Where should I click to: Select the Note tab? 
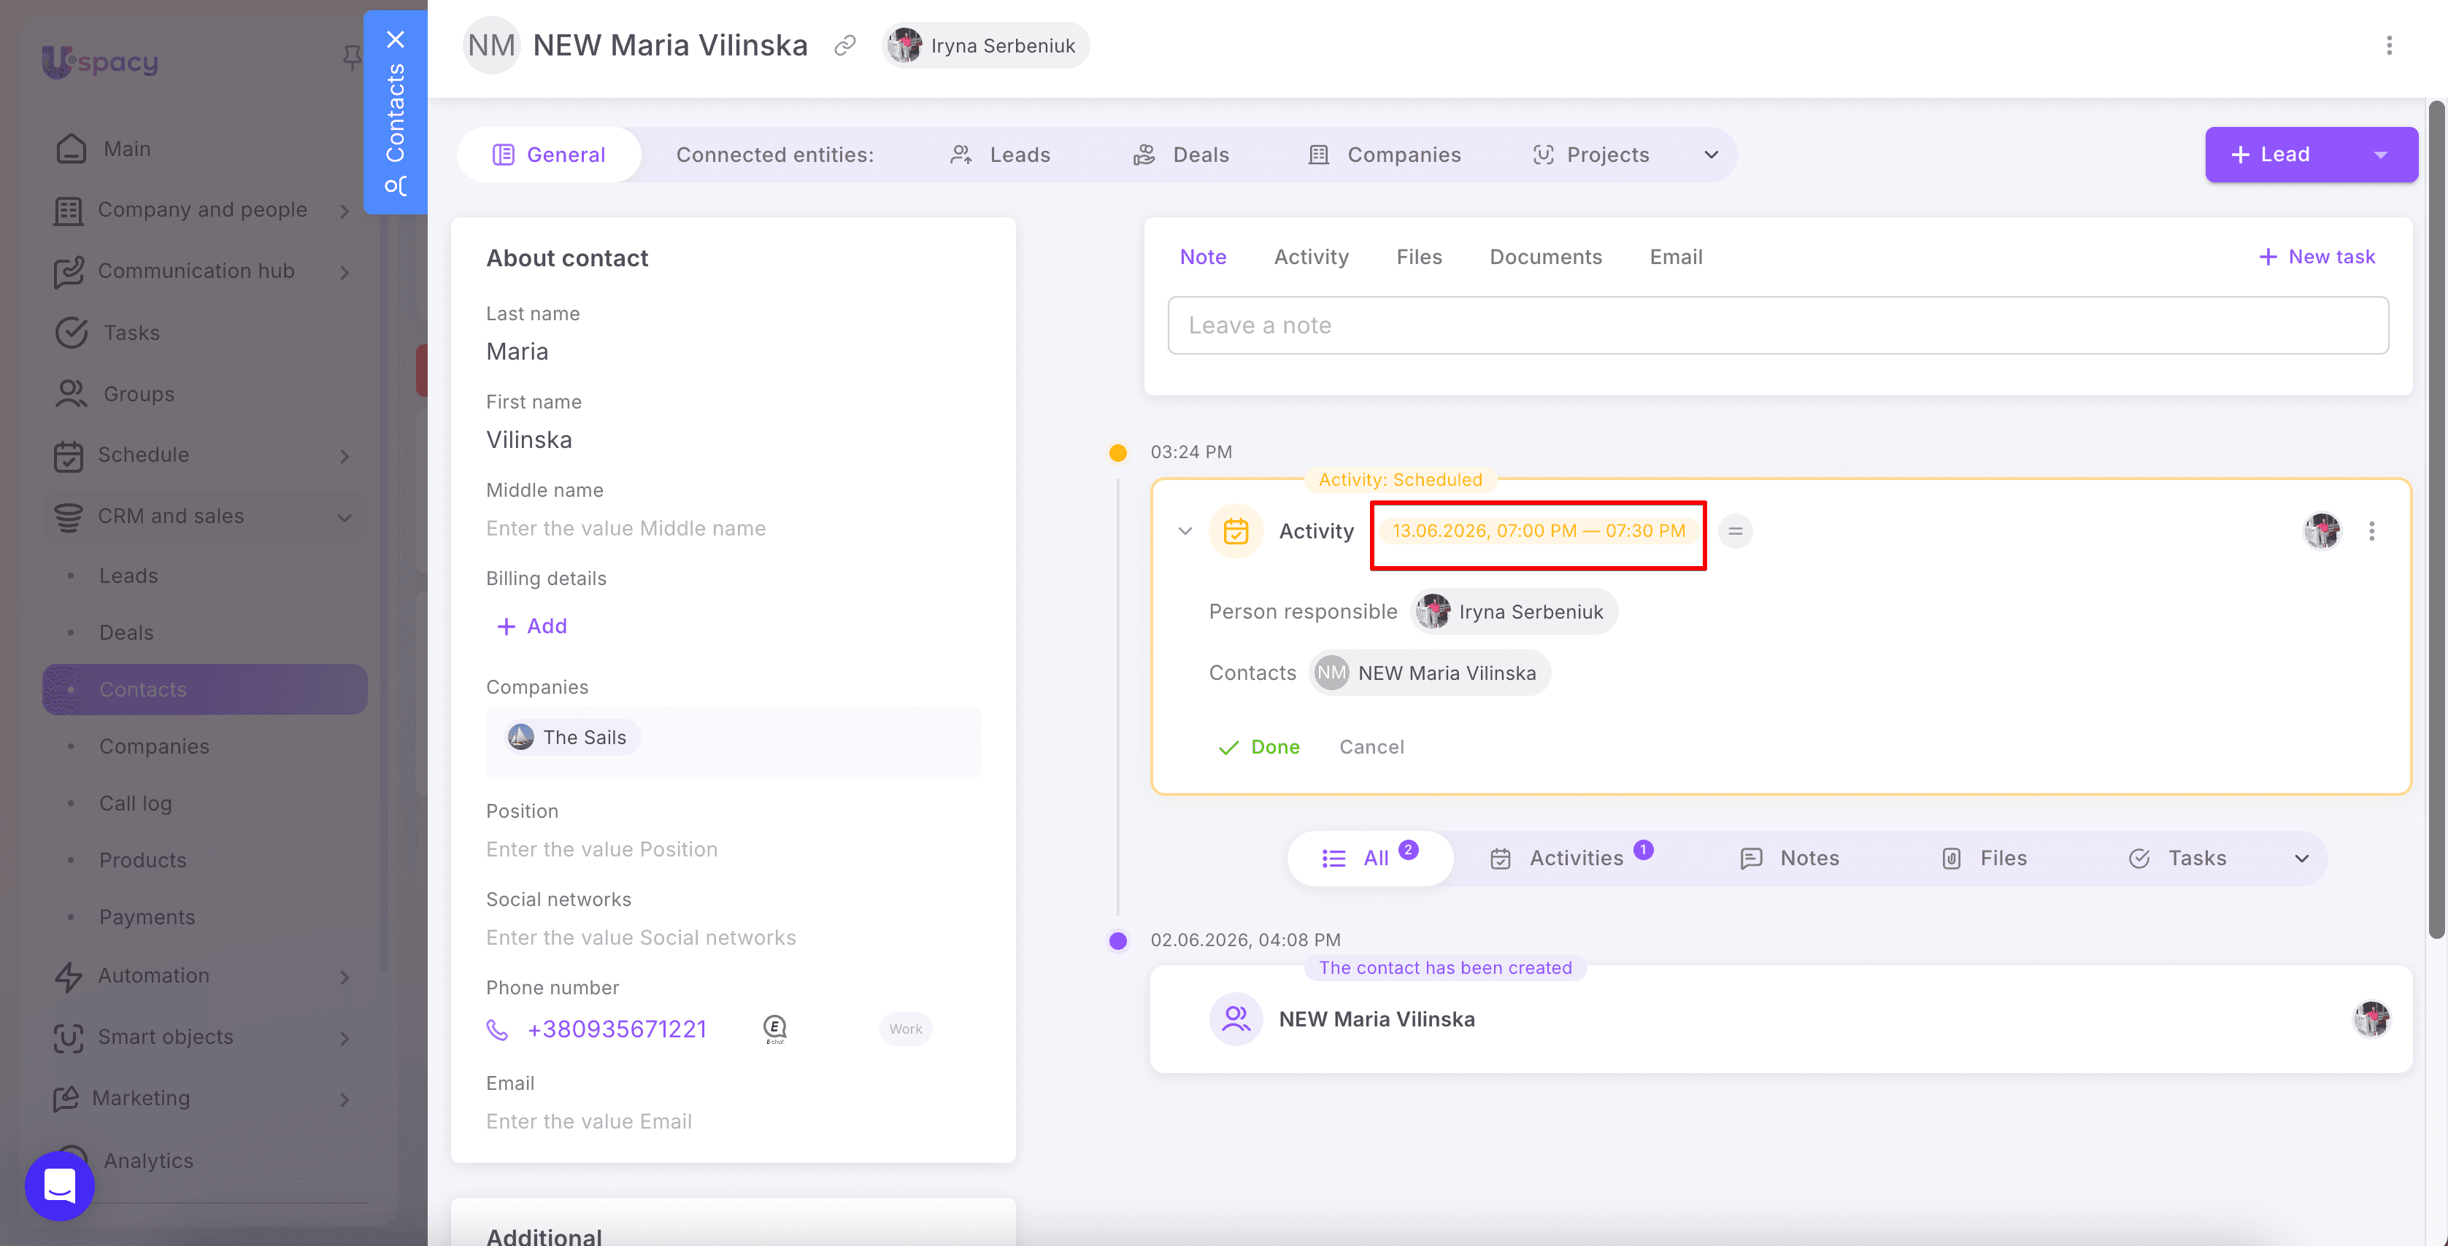1202,256
